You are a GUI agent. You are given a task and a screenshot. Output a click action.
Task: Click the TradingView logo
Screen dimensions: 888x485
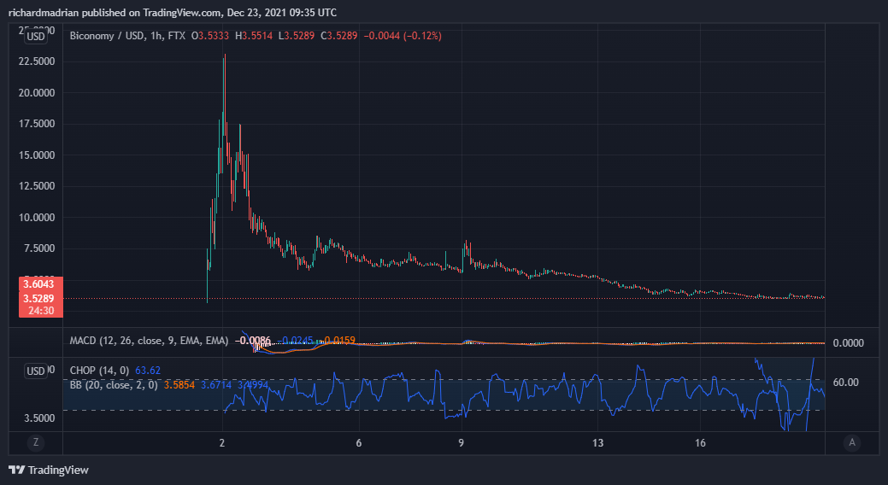[x=49, y=470]
